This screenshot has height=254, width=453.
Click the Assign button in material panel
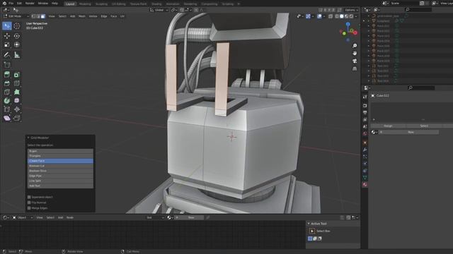tap(389, 126)
